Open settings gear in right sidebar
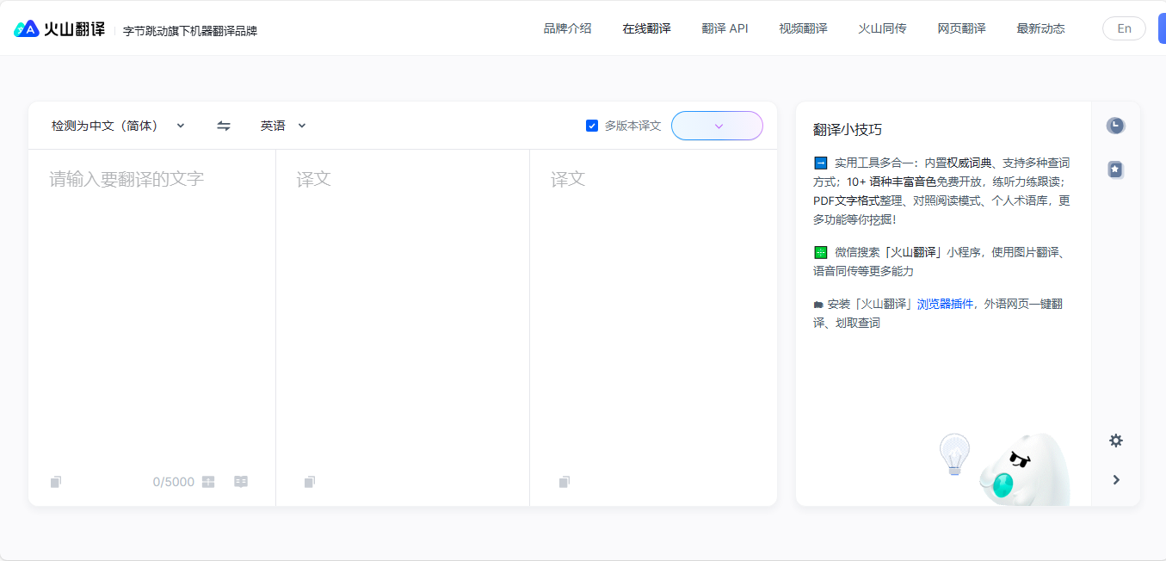 pos(1116,441)
